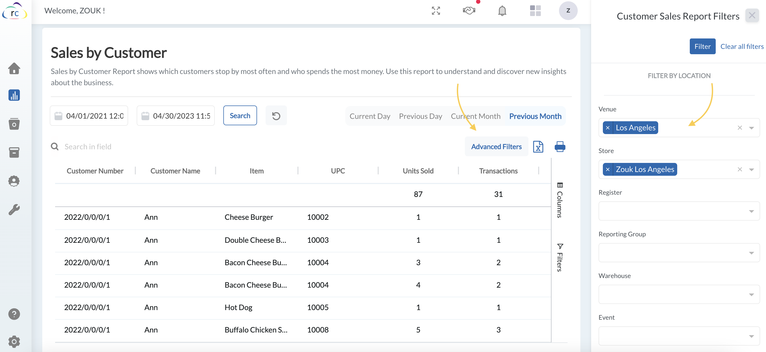Screen dimensions: 766x352
Task: Open the apps grid icon
Action: 535,11
